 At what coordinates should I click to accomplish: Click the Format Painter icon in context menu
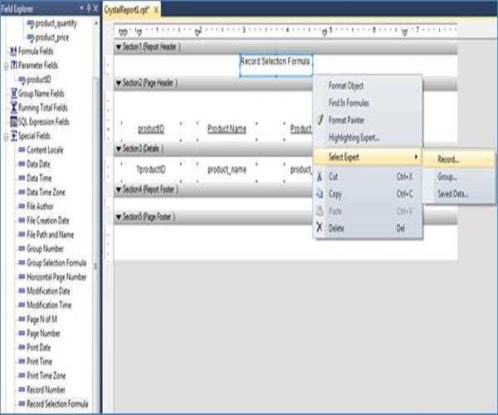click(x=320, y=120)
